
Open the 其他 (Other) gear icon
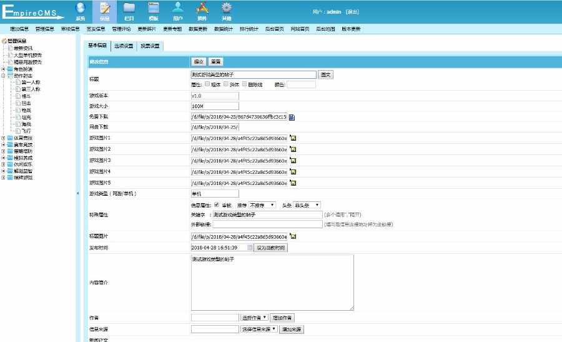tap(227, 11)
